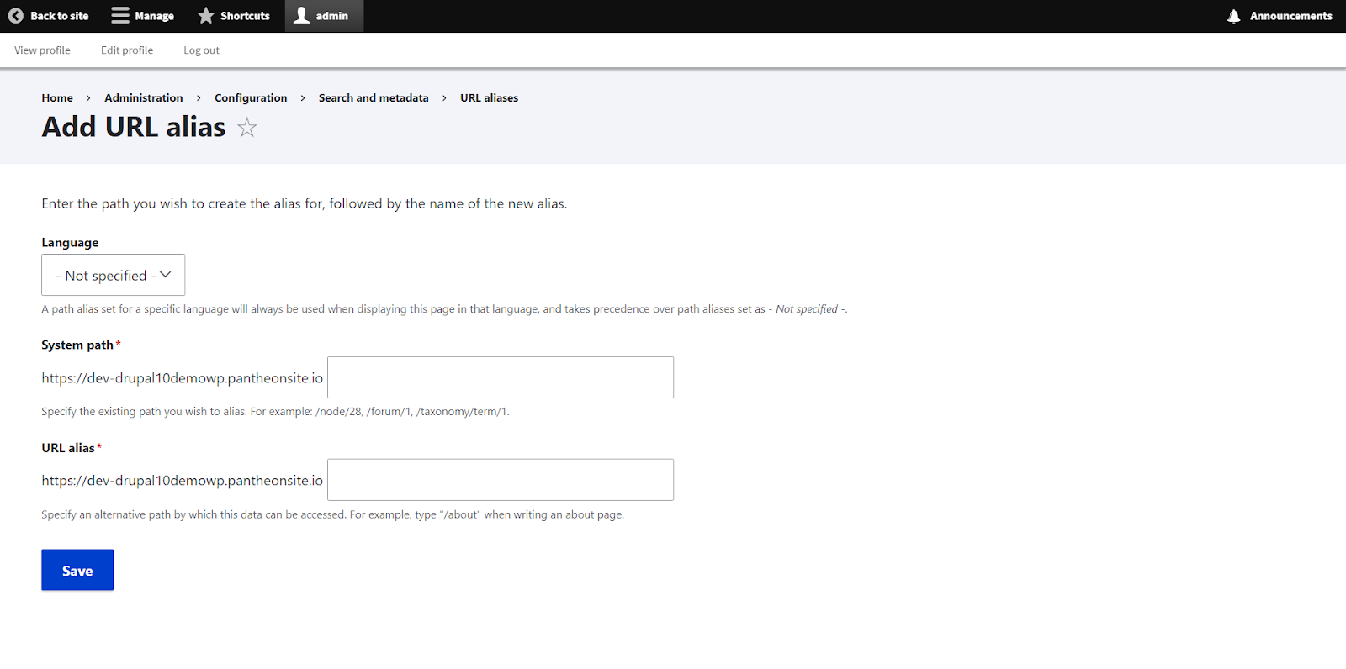This screenshot has height=669, width=1346.
Task: Click the Announcements bell icon
Action: [x=1234, y=16]
